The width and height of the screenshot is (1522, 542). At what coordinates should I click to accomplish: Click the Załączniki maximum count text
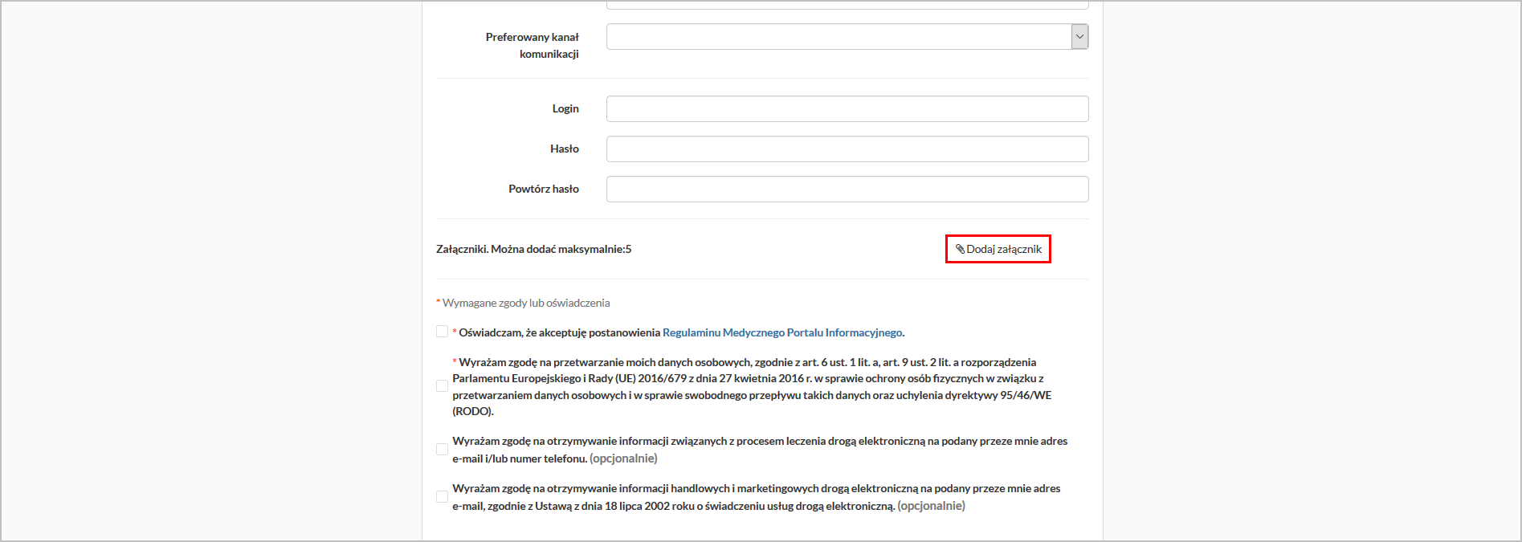point(533,249)
